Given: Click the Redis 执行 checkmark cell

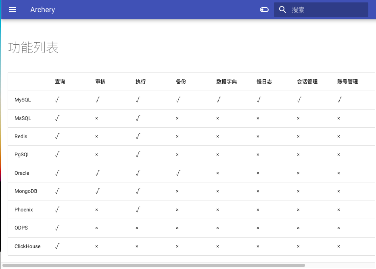Looking at the screenshot, I should [x=138, y=137].
